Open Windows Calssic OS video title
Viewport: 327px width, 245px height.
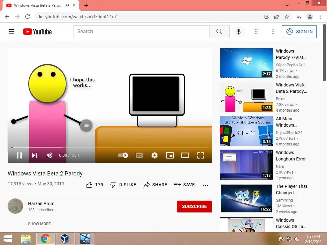pos(291,223)
